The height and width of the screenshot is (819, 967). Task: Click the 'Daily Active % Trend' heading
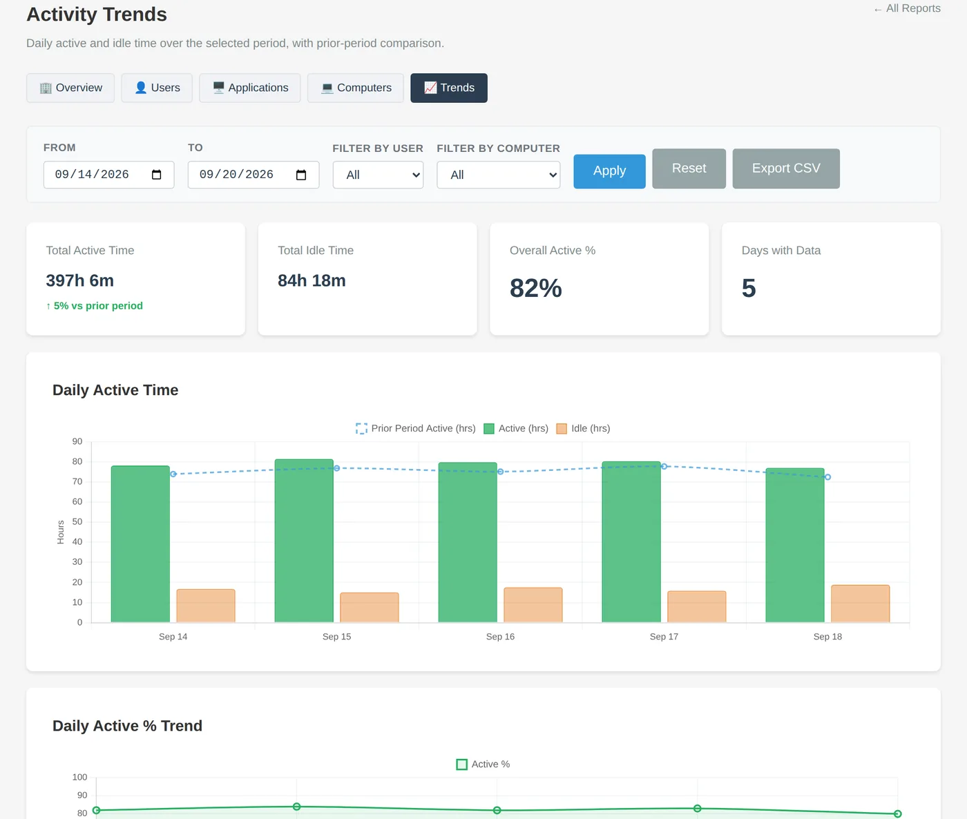(x=128, y=726)
